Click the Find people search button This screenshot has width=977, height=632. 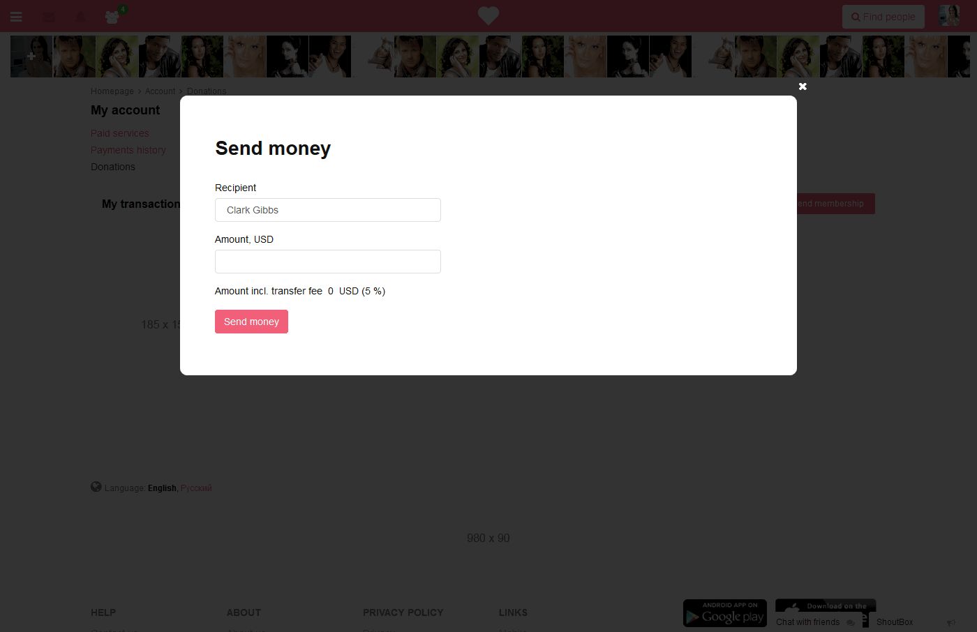(x=883, y=17)
